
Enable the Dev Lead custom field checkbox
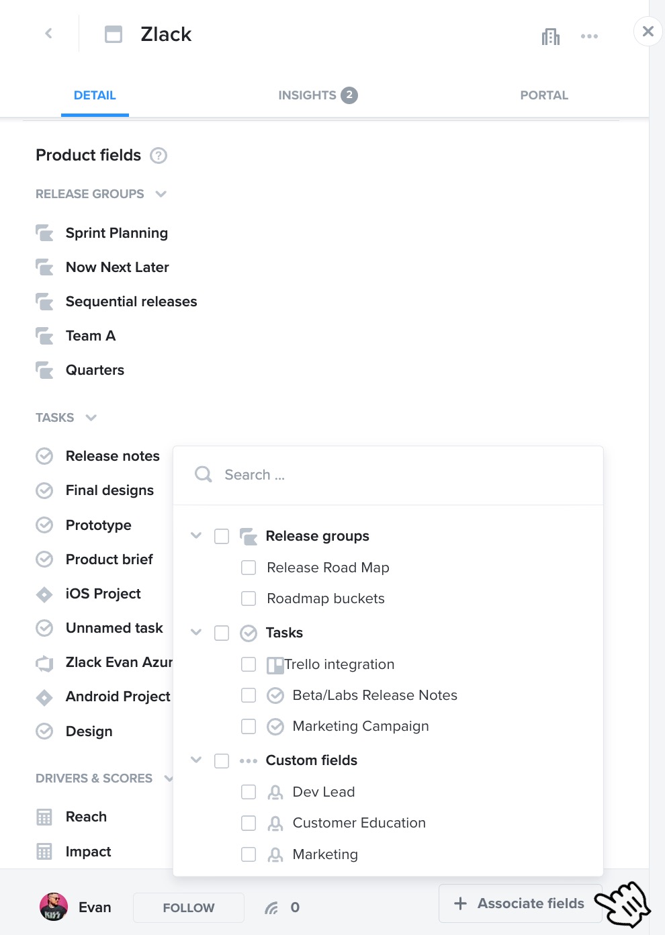249,792
